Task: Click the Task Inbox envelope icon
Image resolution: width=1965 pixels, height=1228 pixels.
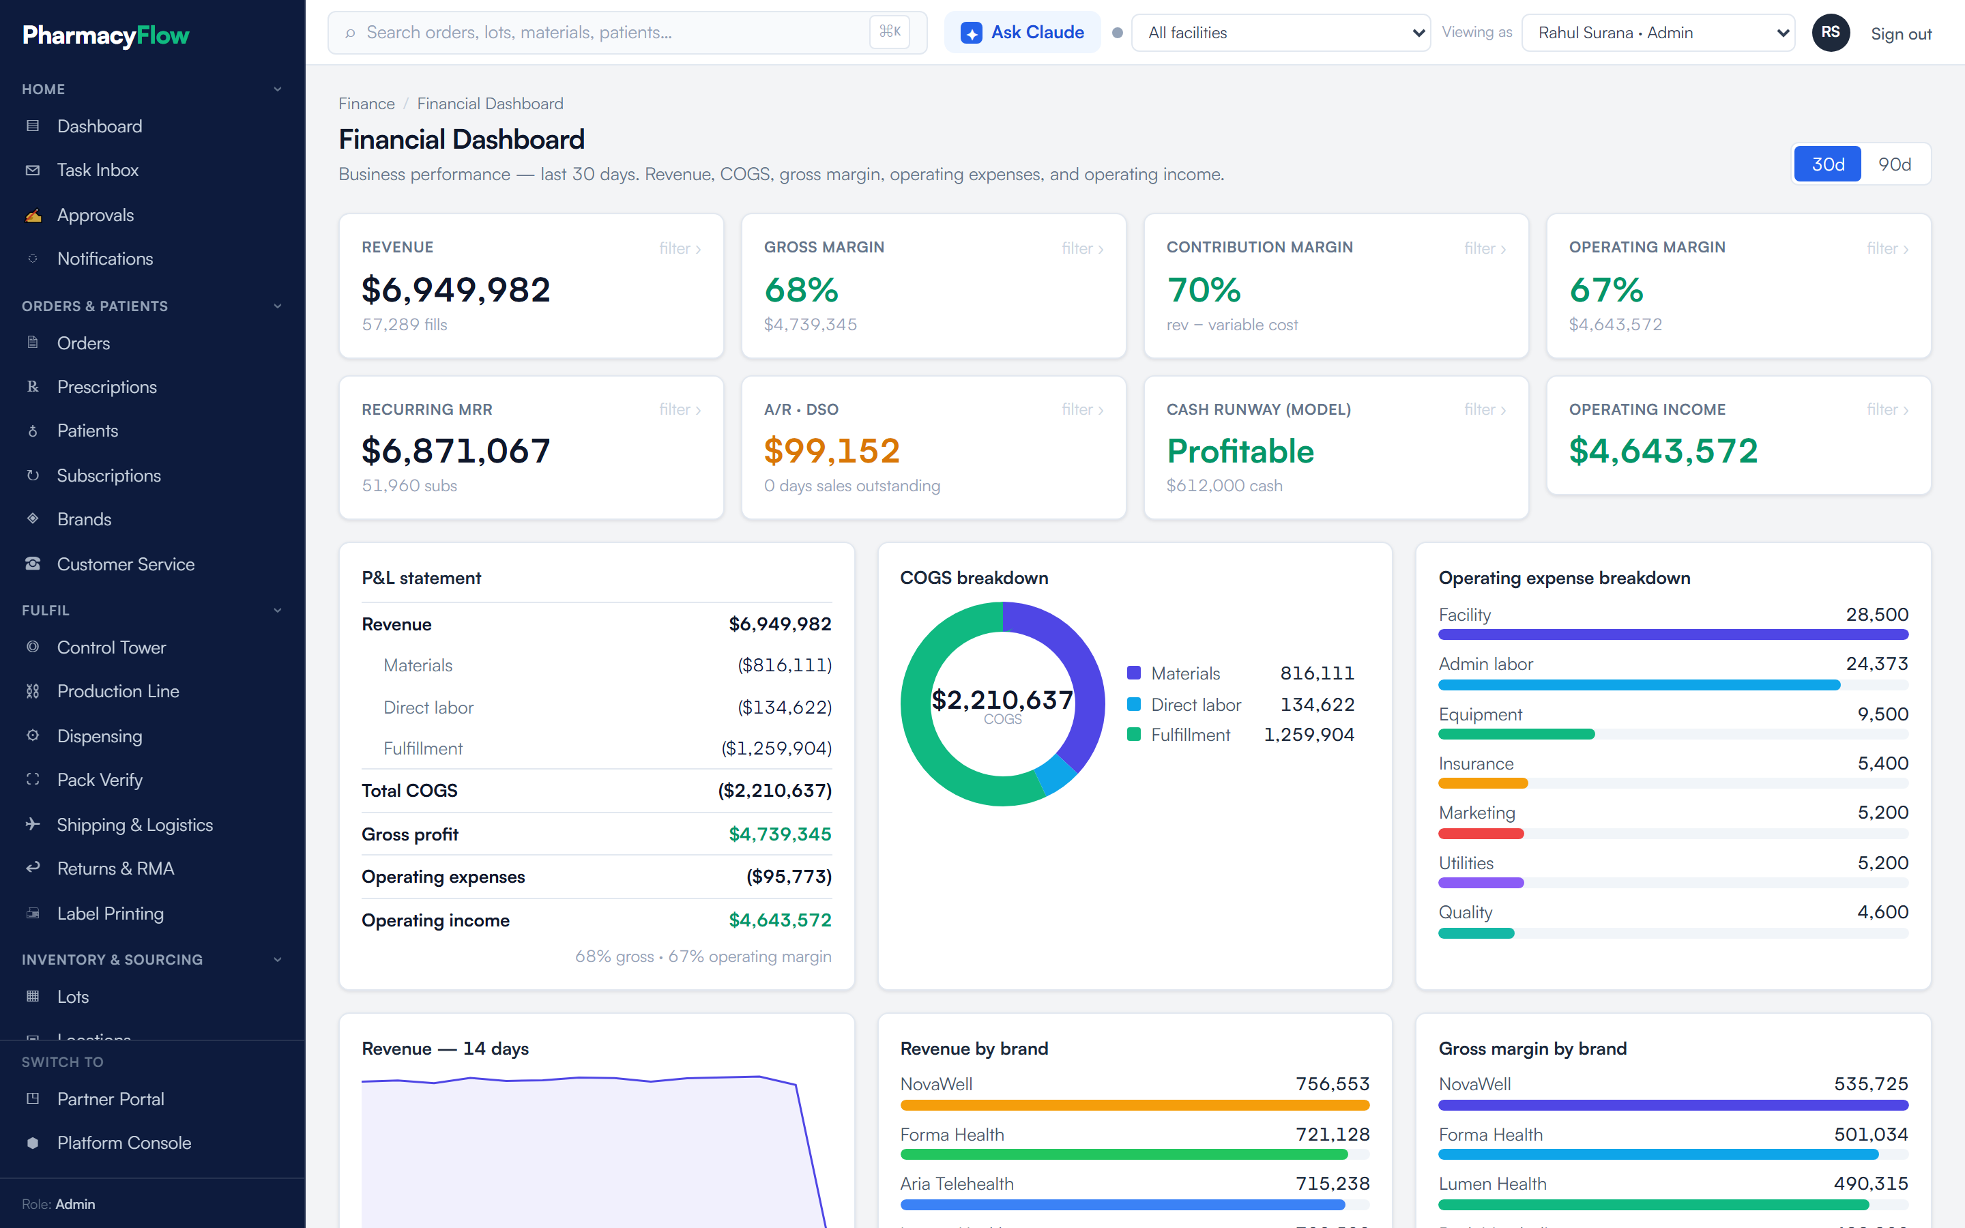Action: point(33,170)
